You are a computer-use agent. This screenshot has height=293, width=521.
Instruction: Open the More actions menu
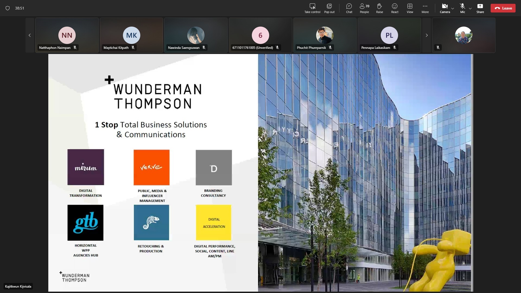pyautogui.click(x=425, y=8)
